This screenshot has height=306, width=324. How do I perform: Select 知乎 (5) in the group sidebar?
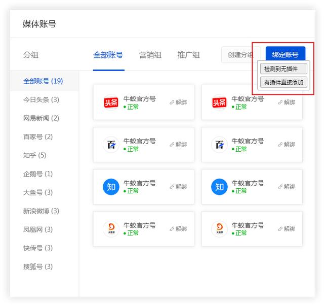34,155
